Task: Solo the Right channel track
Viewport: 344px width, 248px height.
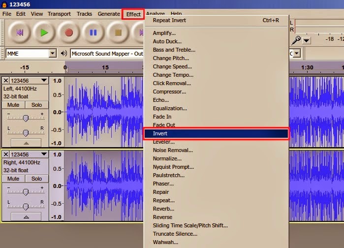Action: pyautogui.click(x=36, y=179)
